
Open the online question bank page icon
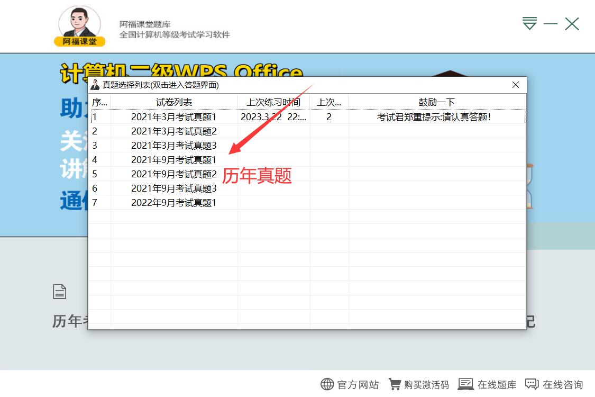[x=466, y=383]
